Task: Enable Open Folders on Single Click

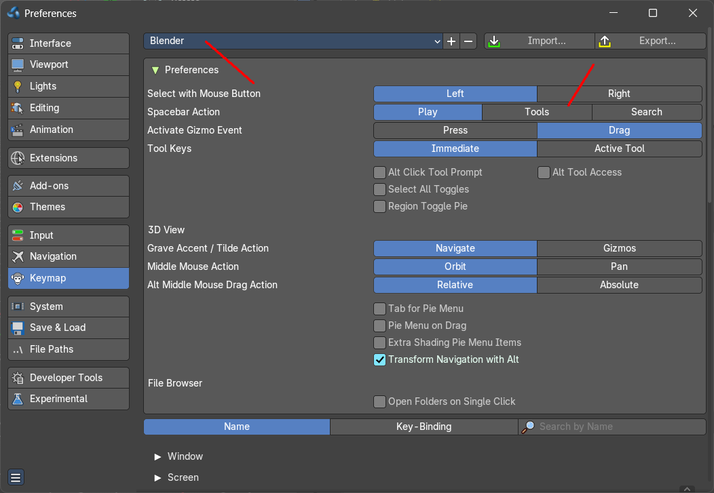Action: pos(380,401)
